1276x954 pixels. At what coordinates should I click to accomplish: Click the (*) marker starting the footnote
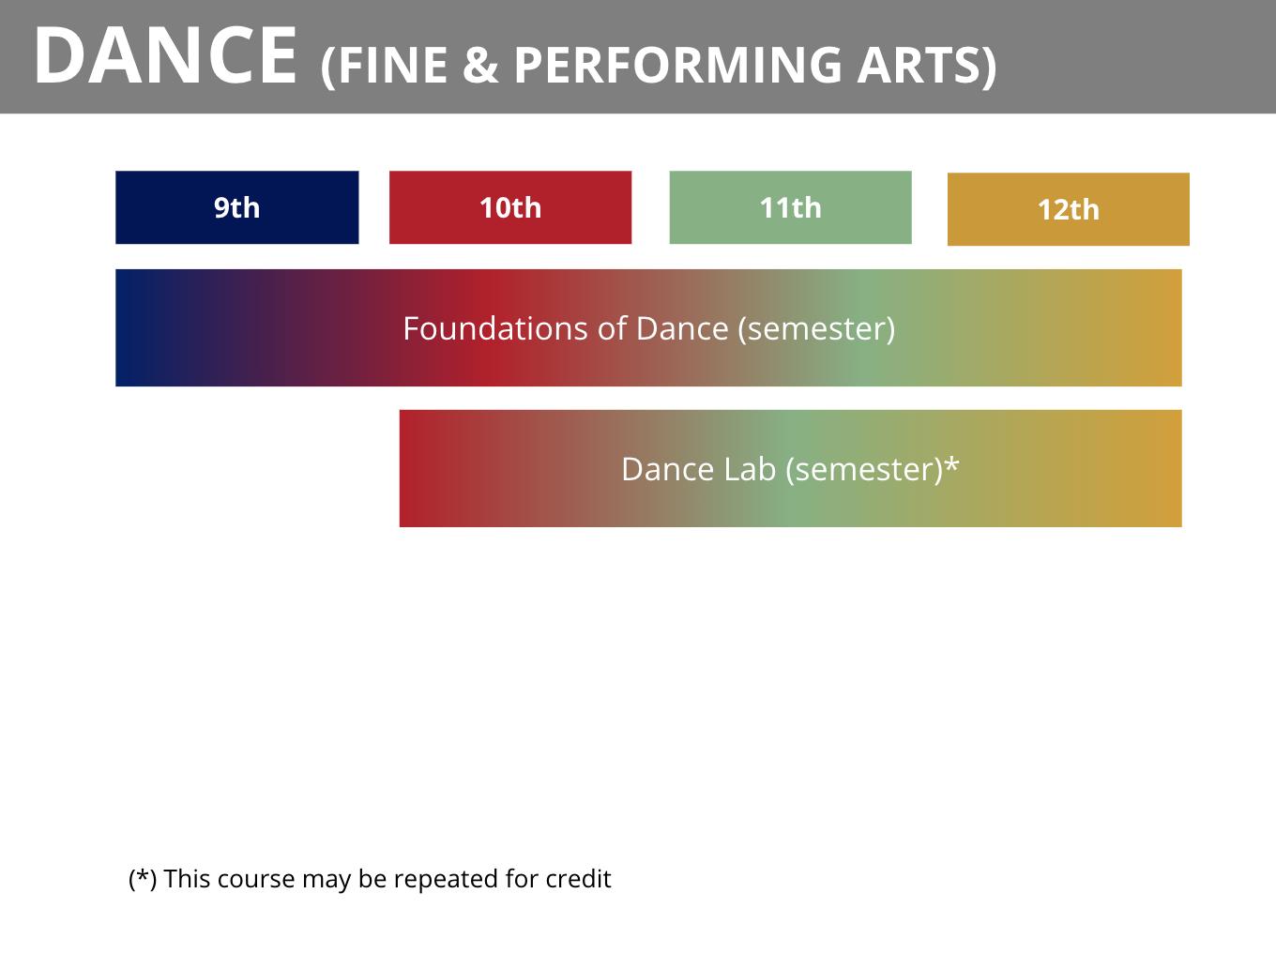(x=143, y=879)
